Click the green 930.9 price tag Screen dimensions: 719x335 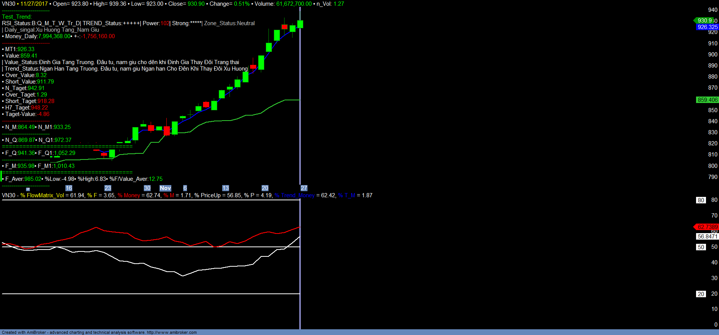704,21
